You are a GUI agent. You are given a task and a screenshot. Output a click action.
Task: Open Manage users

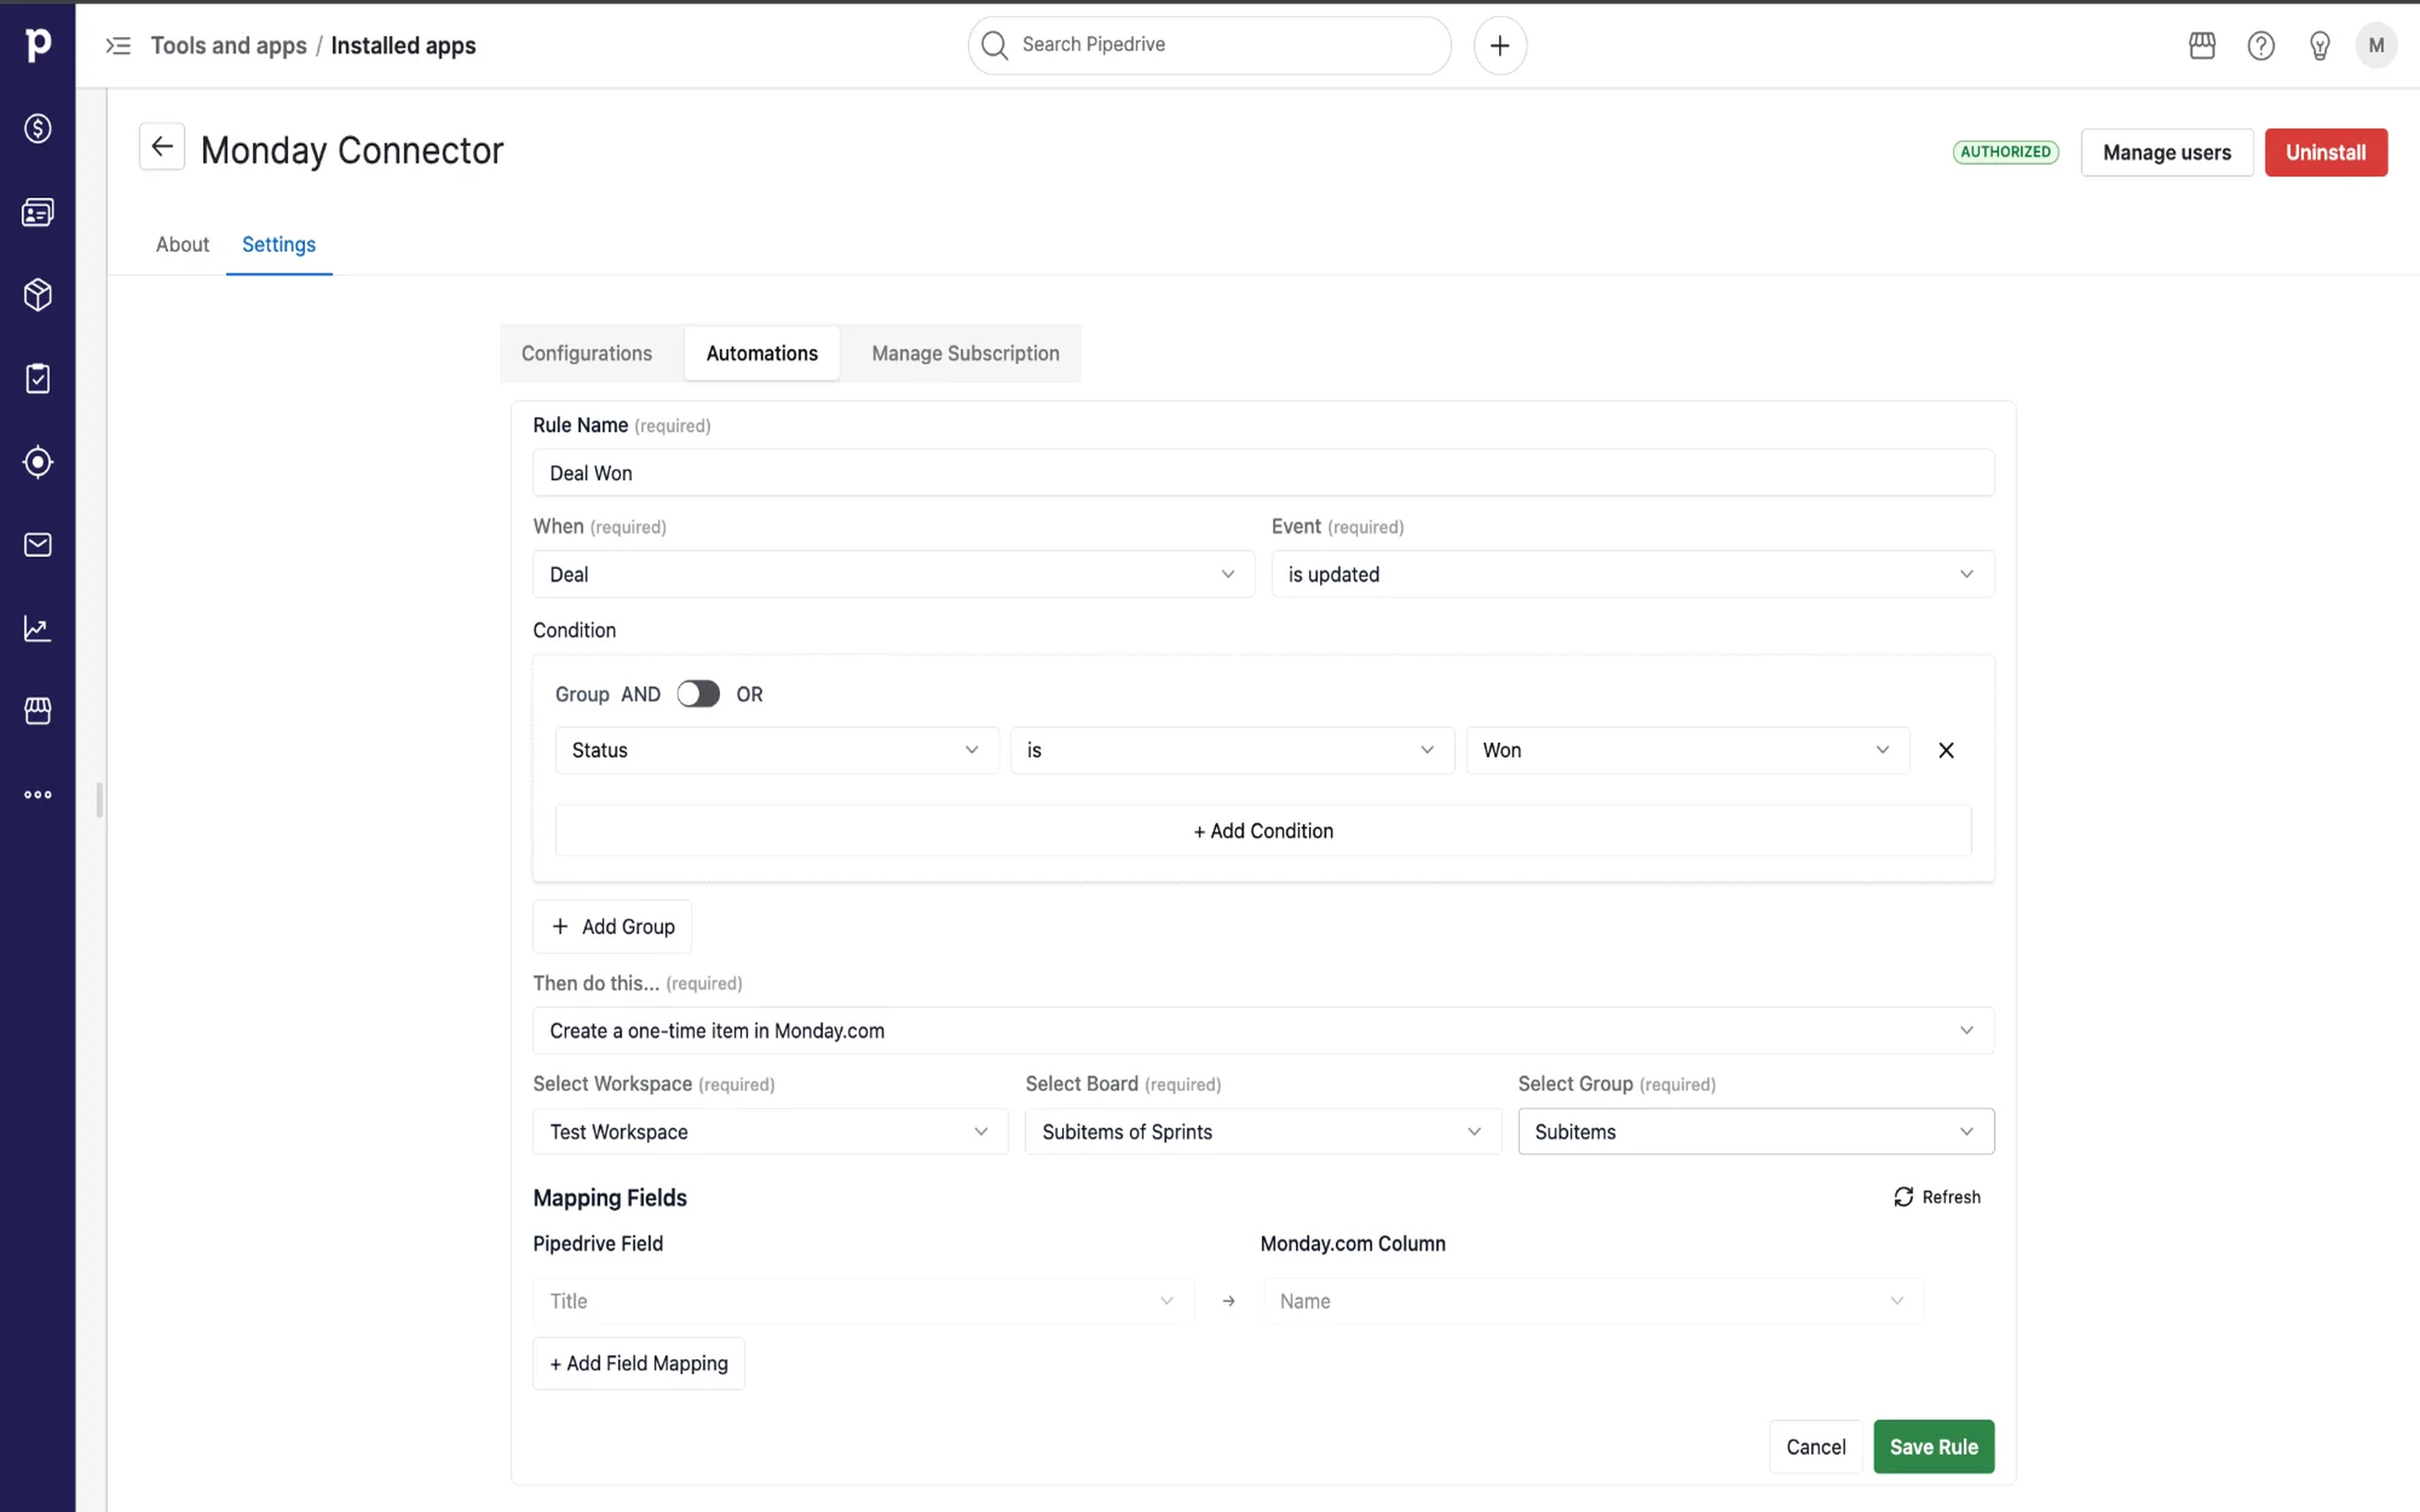[2167, 152]
